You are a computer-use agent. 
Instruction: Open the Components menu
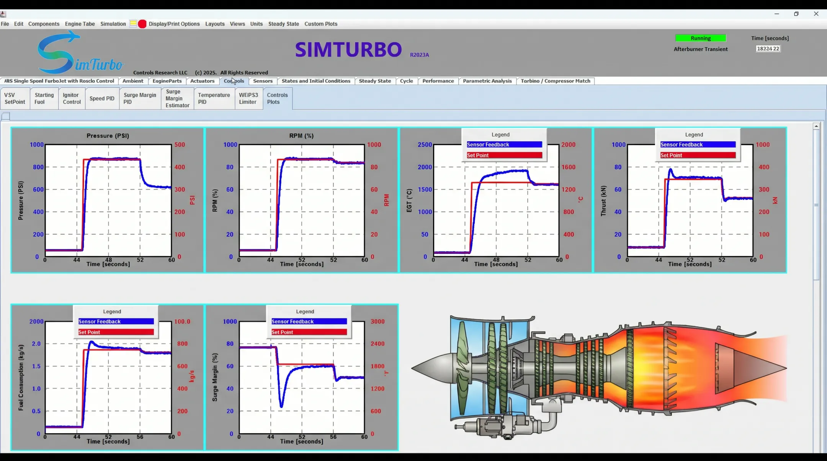[x=44, y=24]
